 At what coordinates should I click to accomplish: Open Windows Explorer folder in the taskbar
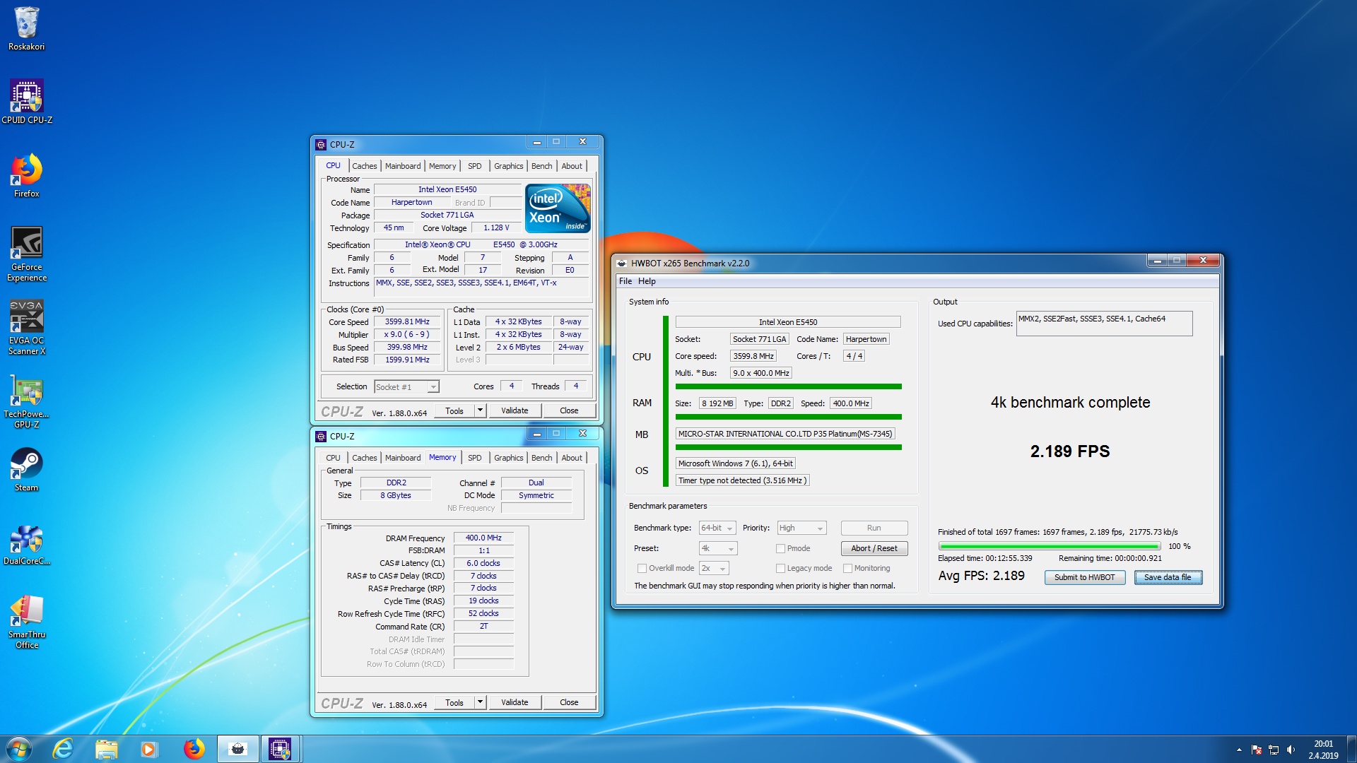[106, 749]
